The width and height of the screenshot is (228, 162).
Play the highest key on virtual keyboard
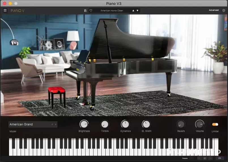coord(217,147)
